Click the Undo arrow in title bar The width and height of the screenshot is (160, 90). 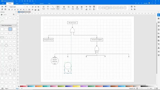click(16, 1)
